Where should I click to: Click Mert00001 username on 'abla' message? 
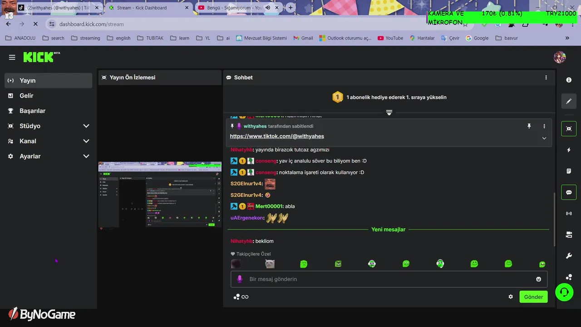269,206
